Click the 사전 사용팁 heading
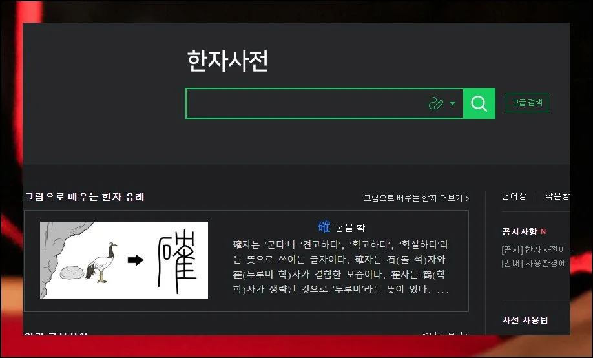 (525, 320)
